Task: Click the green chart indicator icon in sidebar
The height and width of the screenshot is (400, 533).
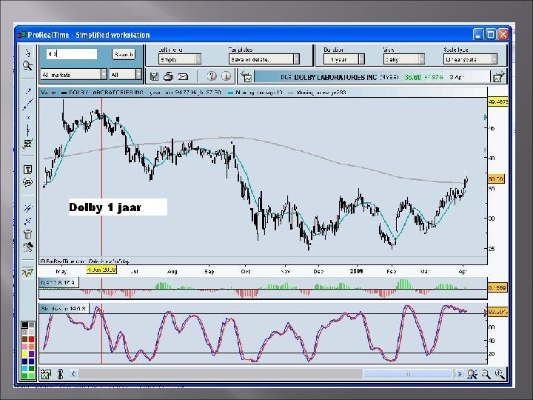Action: pos(28,273)
